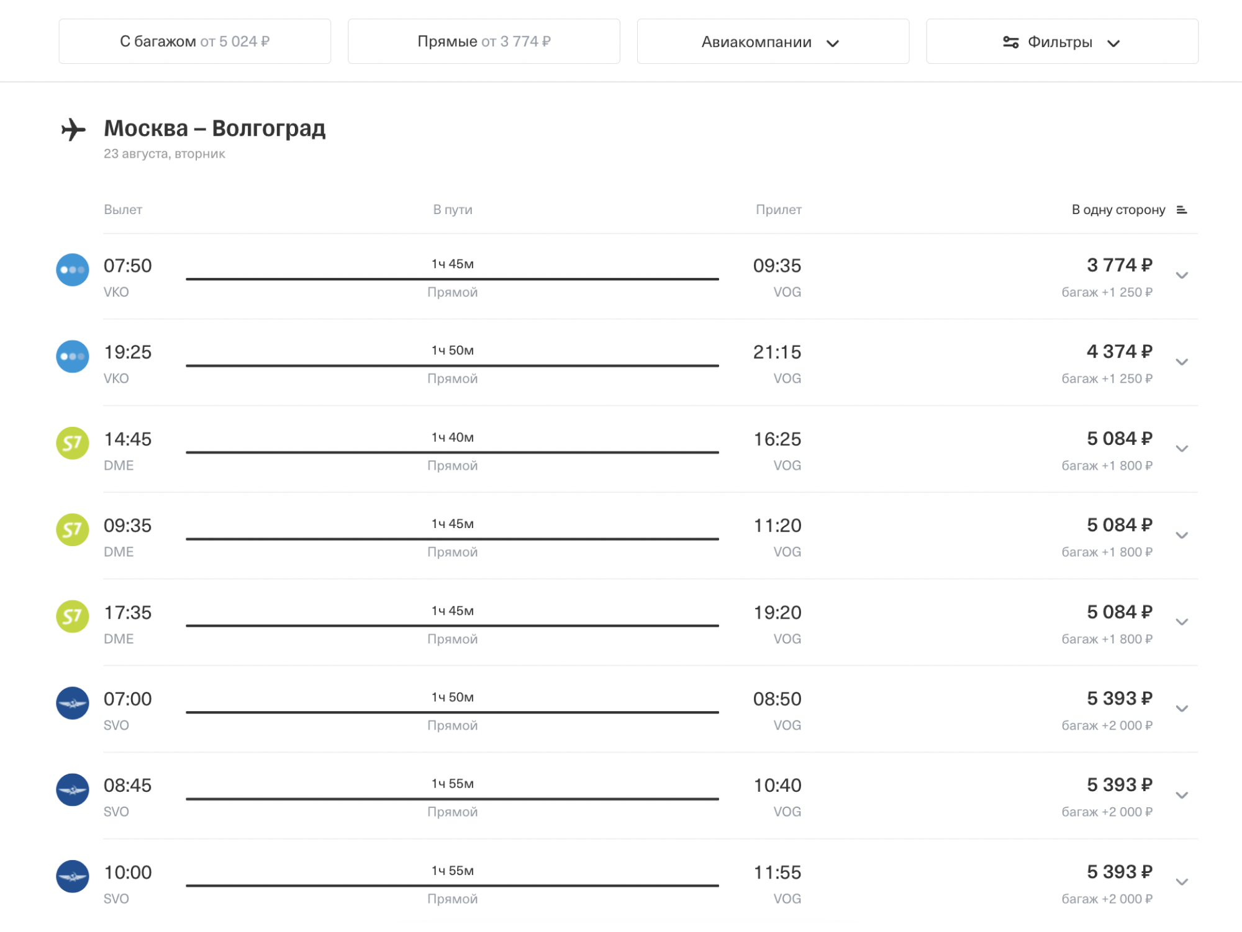Click departure time 14:45 from DME

tap(127, 439)
